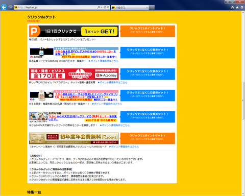Click the 特集一覧 section heading

tap(34, 192)
